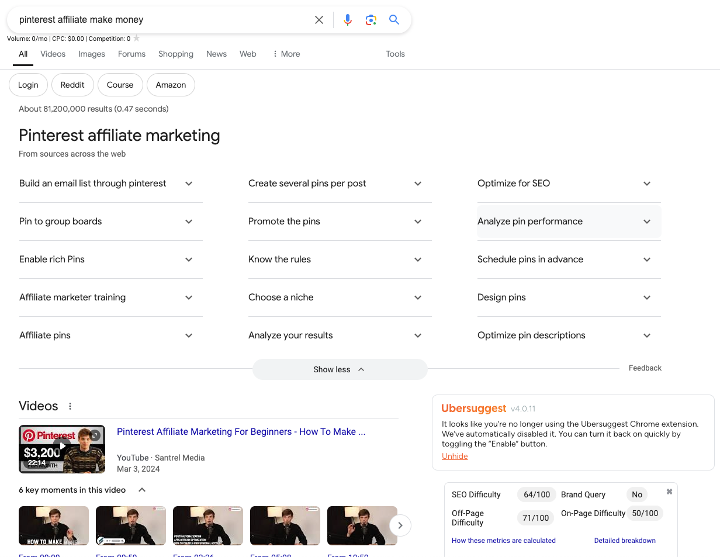Viewport: 720px width, 557px height.
Task: Open the Detailed breakdown link
Action: click(625, 541)
